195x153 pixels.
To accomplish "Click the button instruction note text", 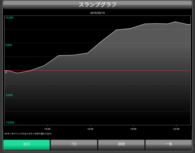I will [x=28, y=134].
